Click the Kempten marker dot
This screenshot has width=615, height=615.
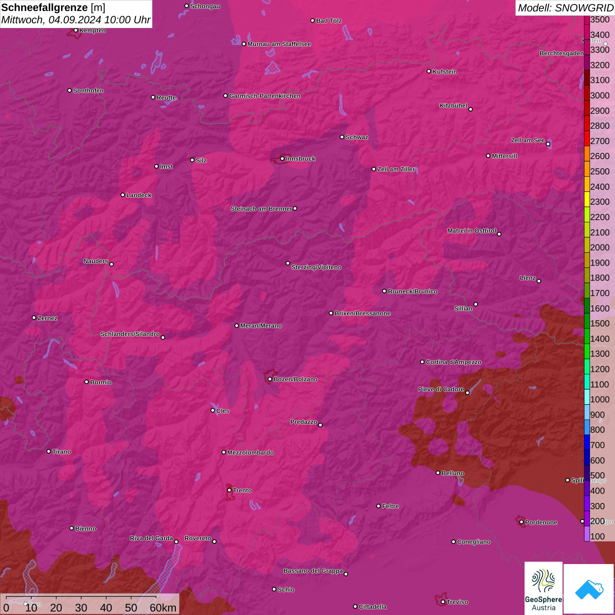[x=76, y=30]
